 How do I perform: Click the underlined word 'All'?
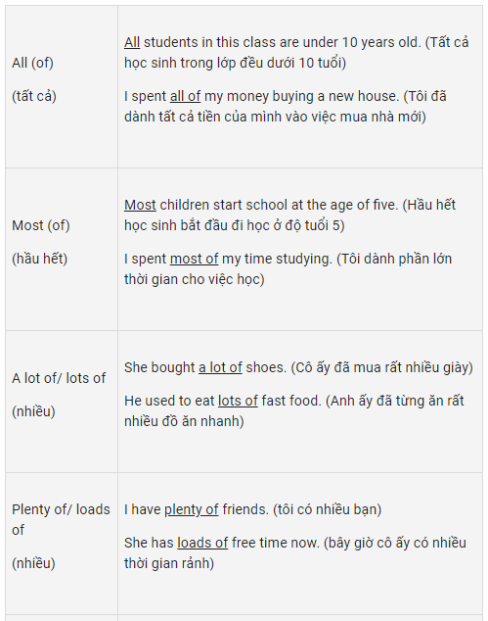coord(132,42)
